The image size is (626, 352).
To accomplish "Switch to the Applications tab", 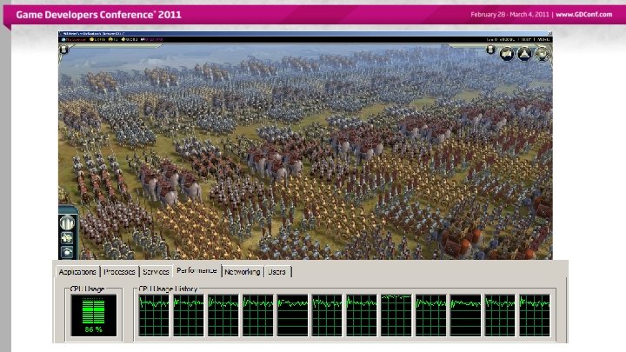I will pyautogui.click(x=77, y=272).
